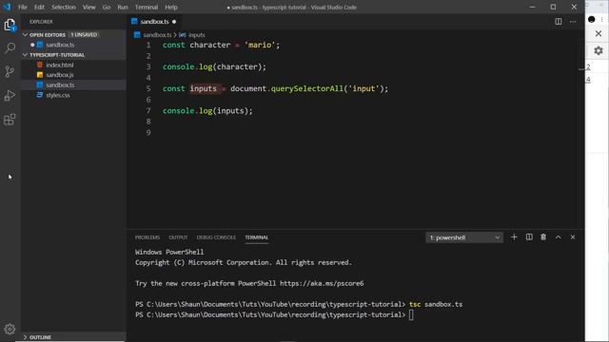This screenshot has height=342, width=609.
Task: Close the terminal panel
Action: pos(573,237)
